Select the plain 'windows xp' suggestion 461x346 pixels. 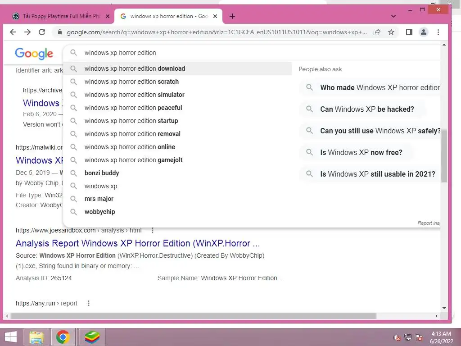[x=177, y=186]
